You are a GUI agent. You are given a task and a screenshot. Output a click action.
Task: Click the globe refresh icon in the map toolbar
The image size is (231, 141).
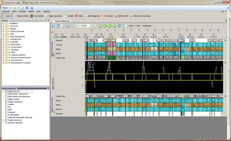tap(58, 26)
